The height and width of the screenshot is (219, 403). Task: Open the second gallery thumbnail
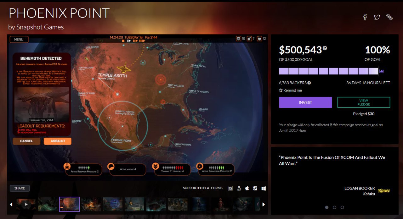click(48, 204)
